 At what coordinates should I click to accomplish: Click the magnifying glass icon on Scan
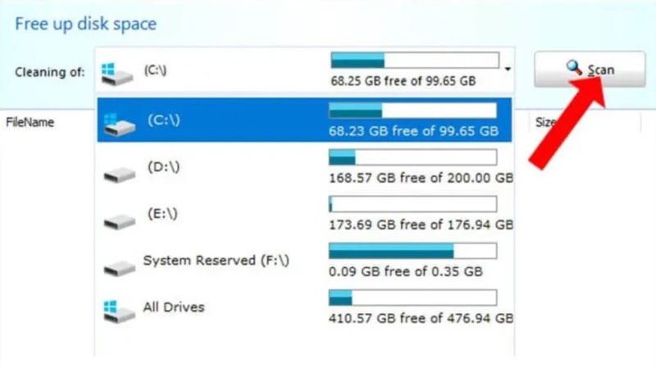[573, 68]
